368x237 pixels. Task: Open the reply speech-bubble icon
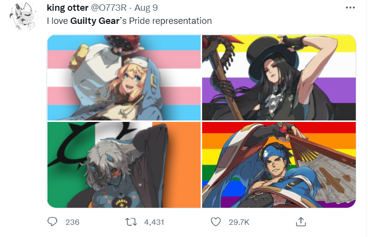coord(52,221)
